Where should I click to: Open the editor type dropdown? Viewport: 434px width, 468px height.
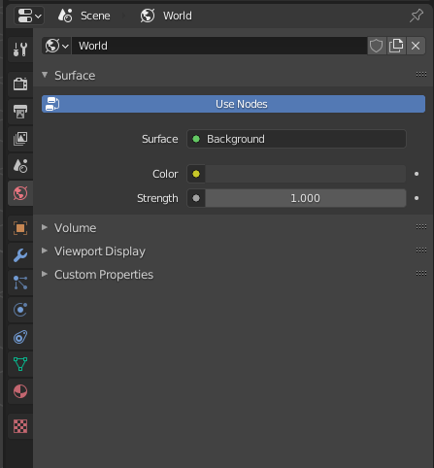[x=29, y=16]
